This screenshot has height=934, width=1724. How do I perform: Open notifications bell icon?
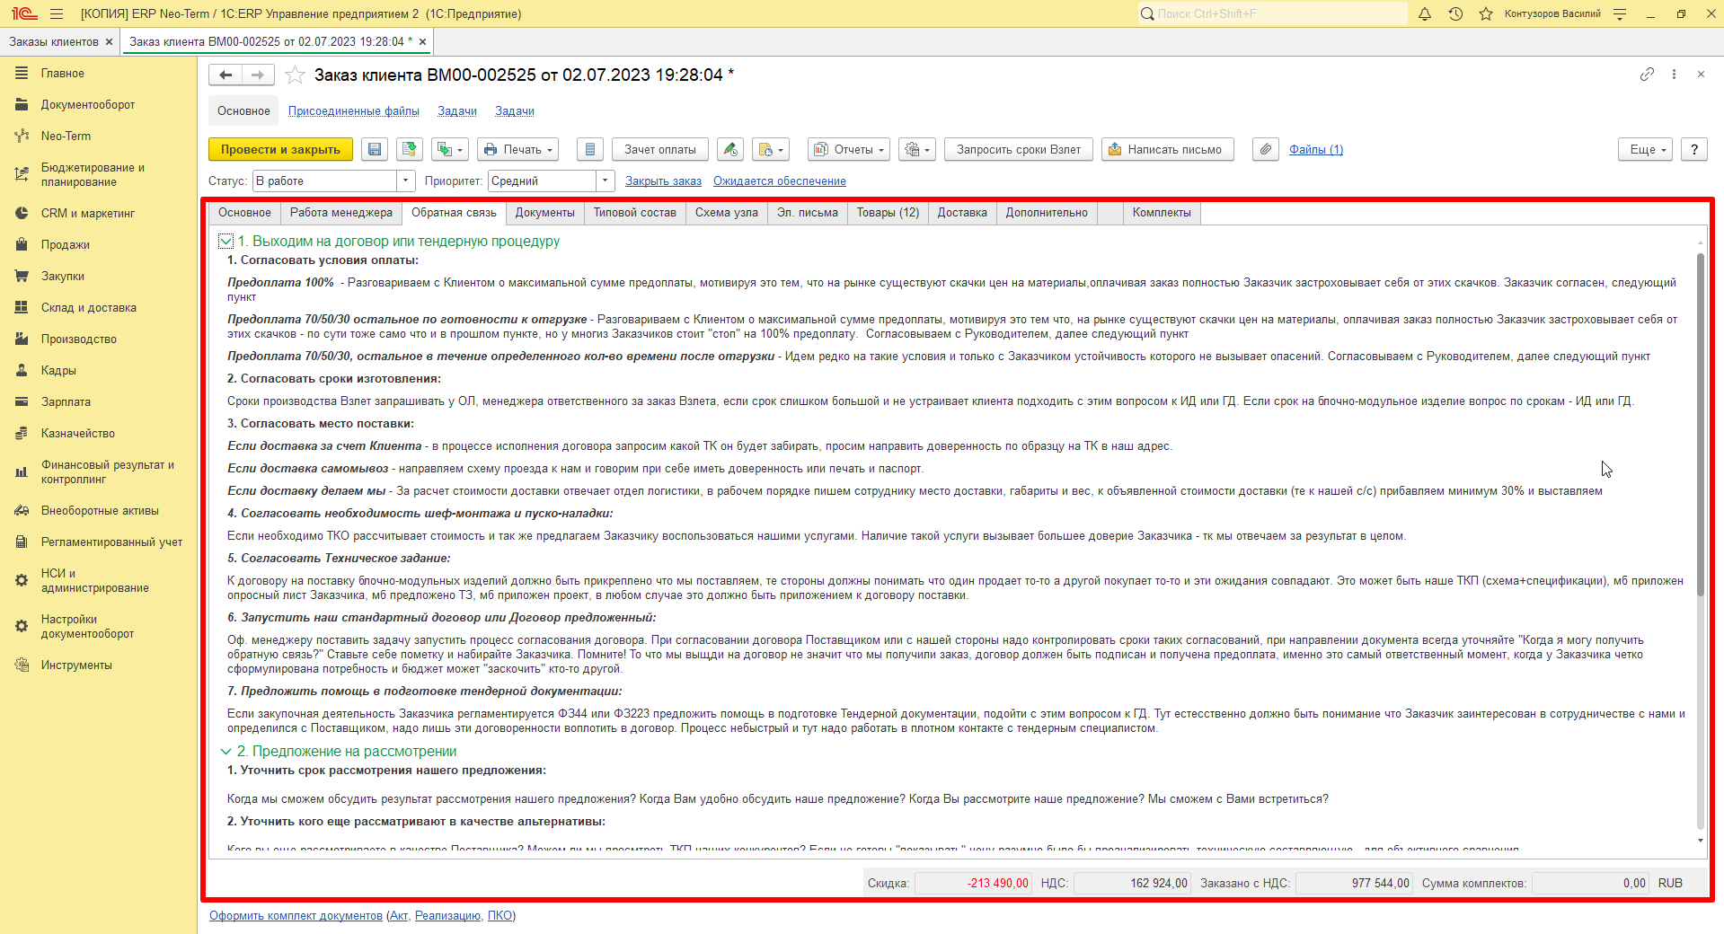[1425, 13]
